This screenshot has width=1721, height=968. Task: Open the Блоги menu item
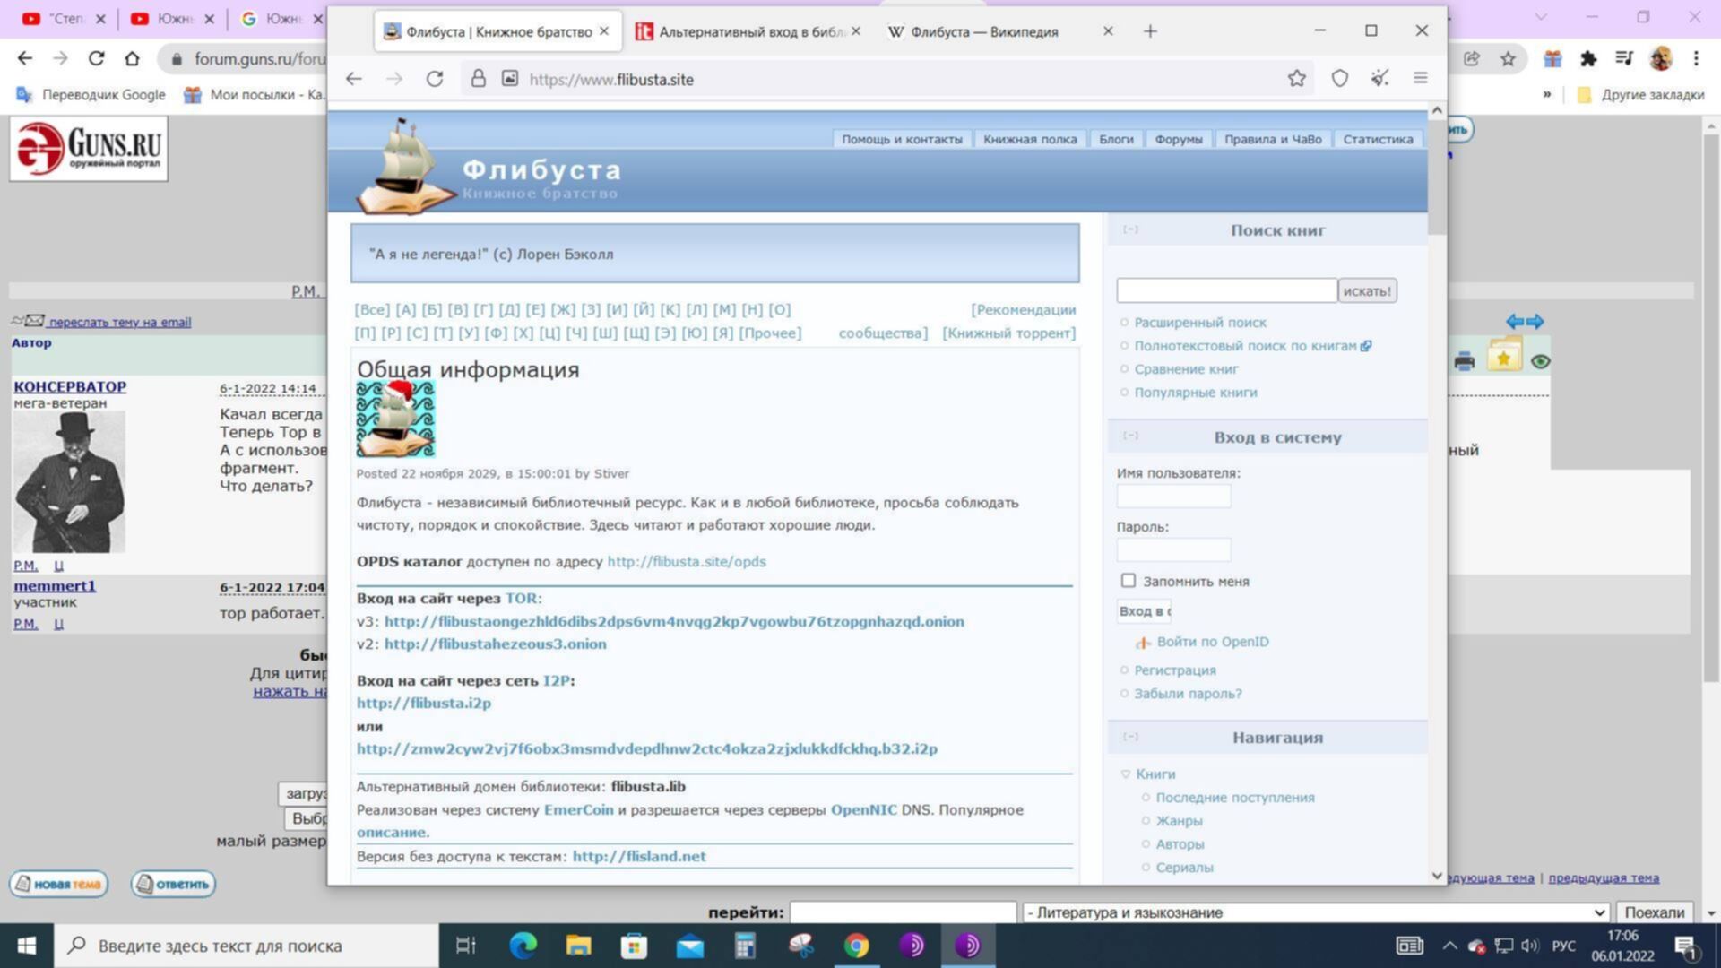[1116, 139]
